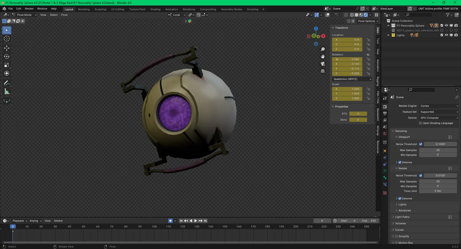
Task: Click the hand pan viewport gizmo
Action: coord(323,56)
